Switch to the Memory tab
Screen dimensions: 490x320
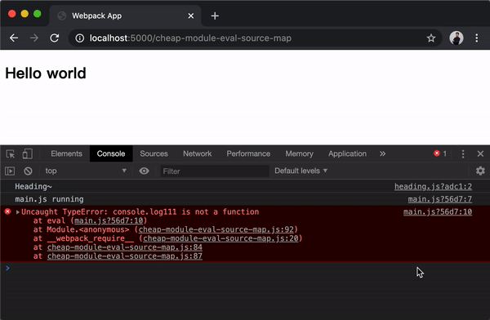(x=299, y=153)
